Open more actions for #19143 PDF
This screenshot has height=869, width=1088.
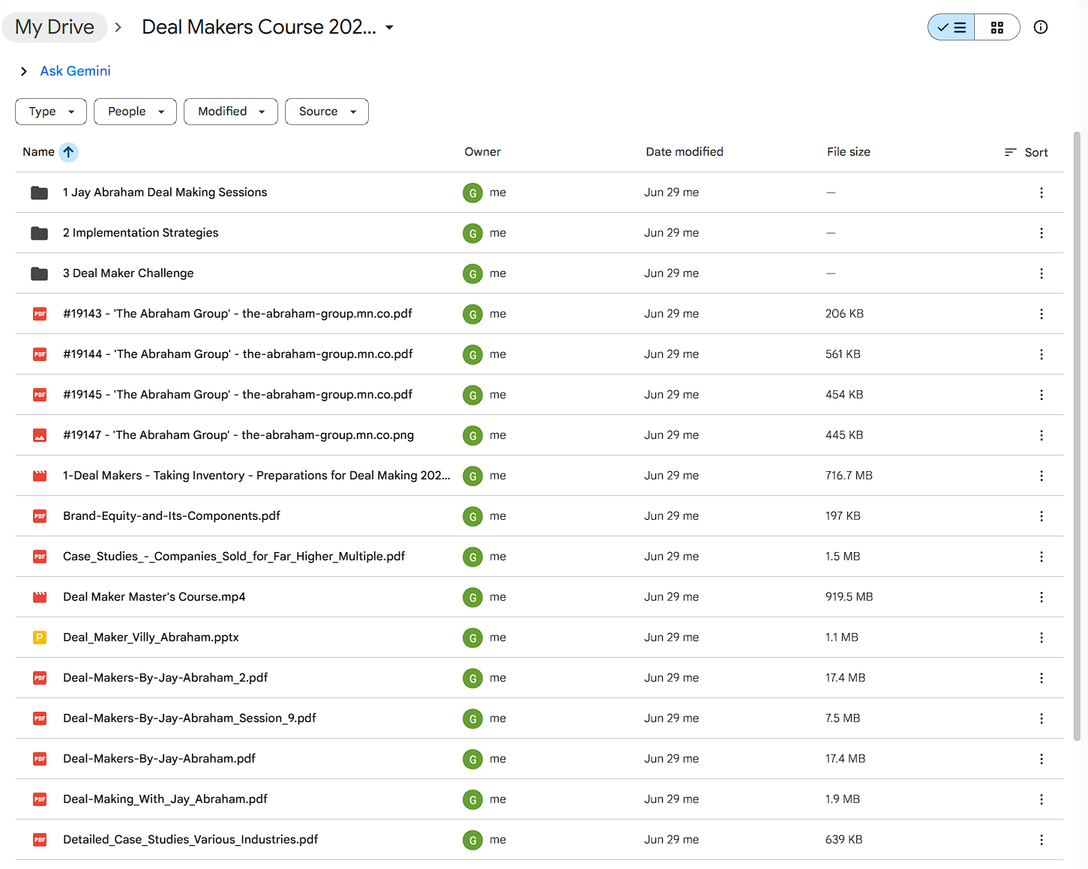coord(1042,314)
